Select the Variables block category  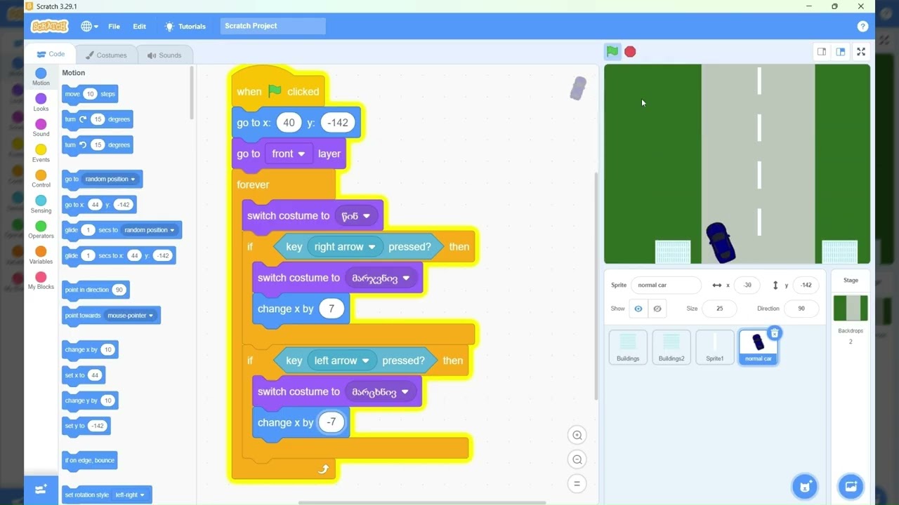(41, 255)
